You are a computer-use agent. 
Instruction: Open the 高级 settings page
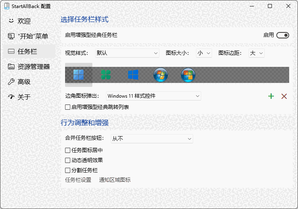point(29,82)
